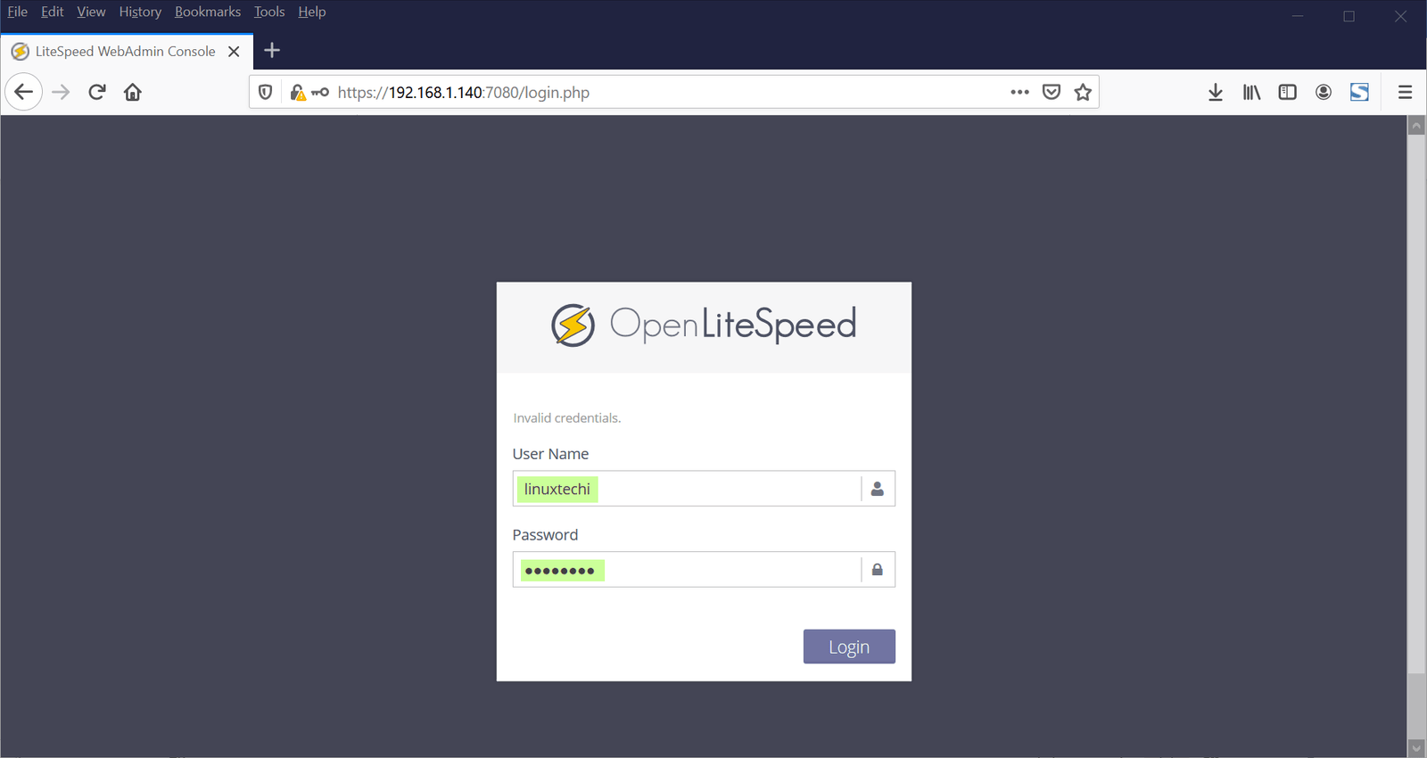Click the Password label

545,535
